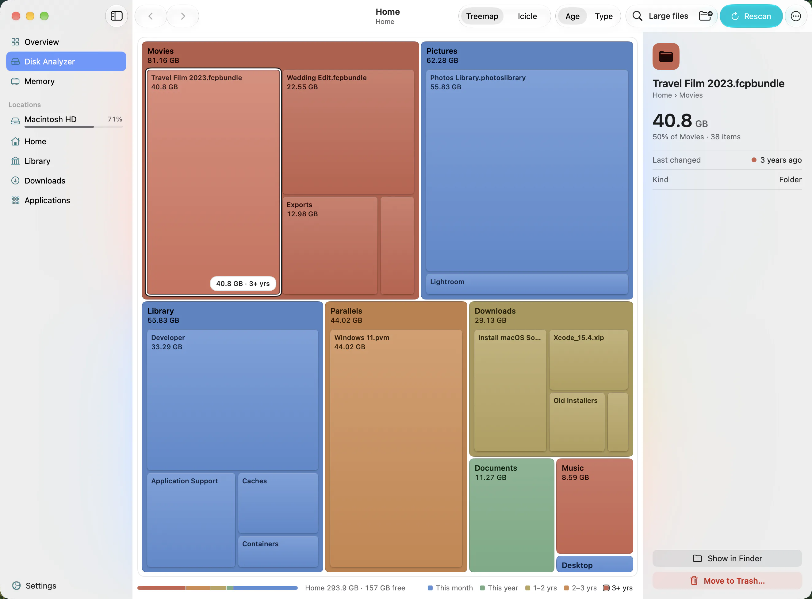Screen dimensions: 812x599
Task: Click the 2–3 yrs legend swatch
Action: tap(566, 588)
